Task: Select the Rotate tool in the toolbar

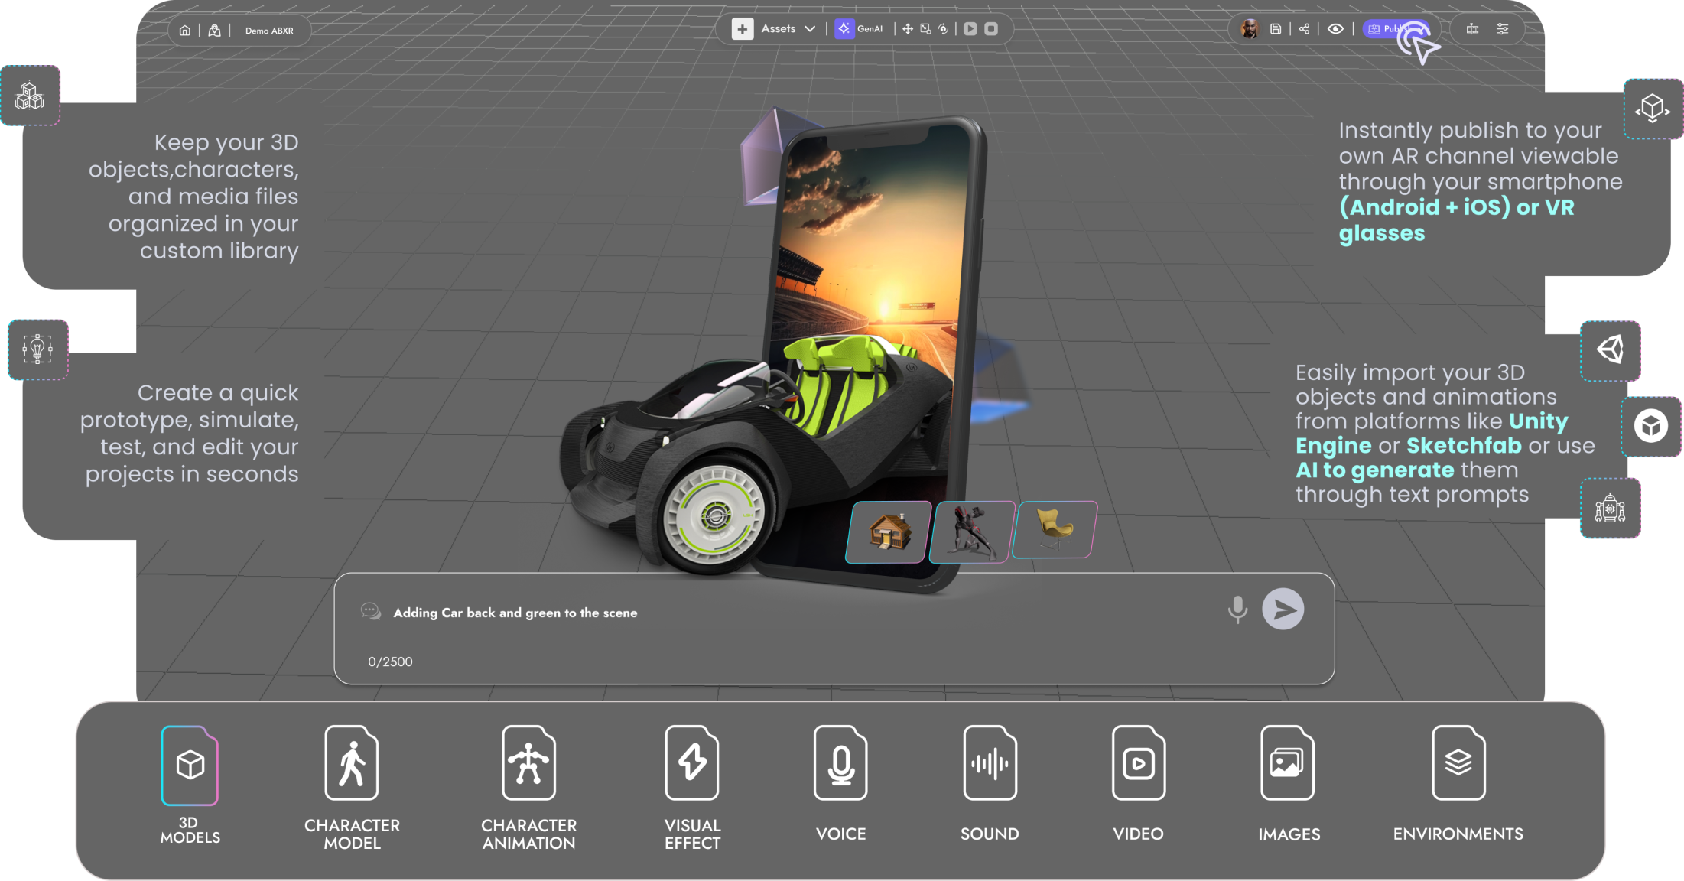Action: point(944,29)
